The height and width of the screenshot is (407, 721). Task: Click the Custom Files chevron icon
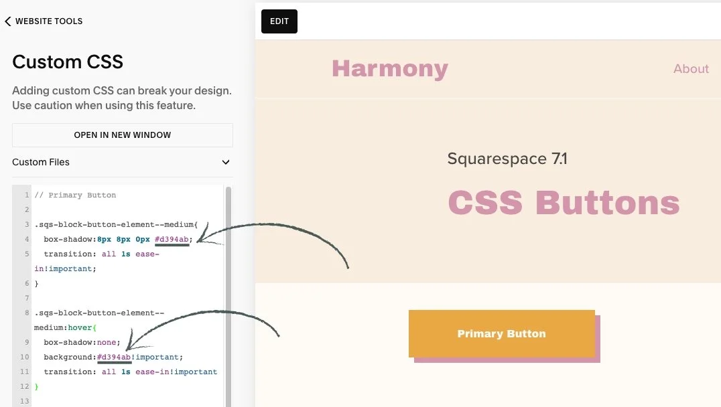[225, 162]
